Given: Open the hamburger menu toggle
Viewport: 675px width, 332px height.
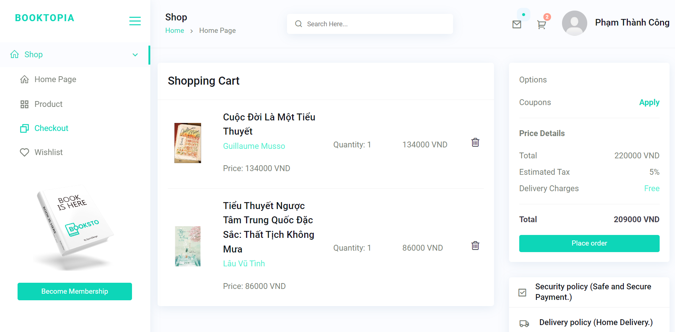Looking at the screenshot, I should pos(135,21).
